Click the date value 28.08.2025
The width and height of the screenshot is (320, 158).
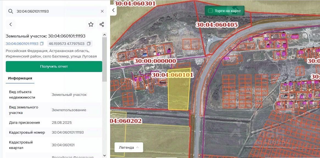62,123
